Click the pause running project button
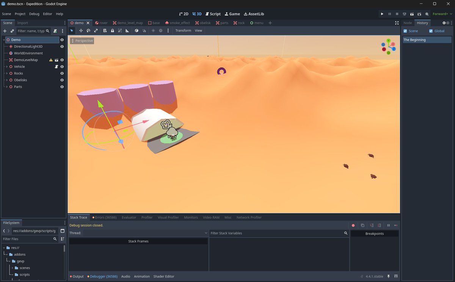Viewport: 455px width, 282px height. [389, 14]
